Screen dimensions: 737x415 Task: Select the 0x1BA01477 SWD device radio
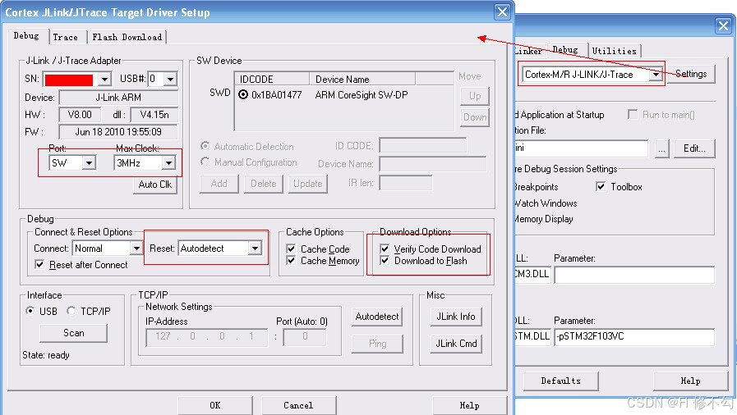tap(243, 94)
